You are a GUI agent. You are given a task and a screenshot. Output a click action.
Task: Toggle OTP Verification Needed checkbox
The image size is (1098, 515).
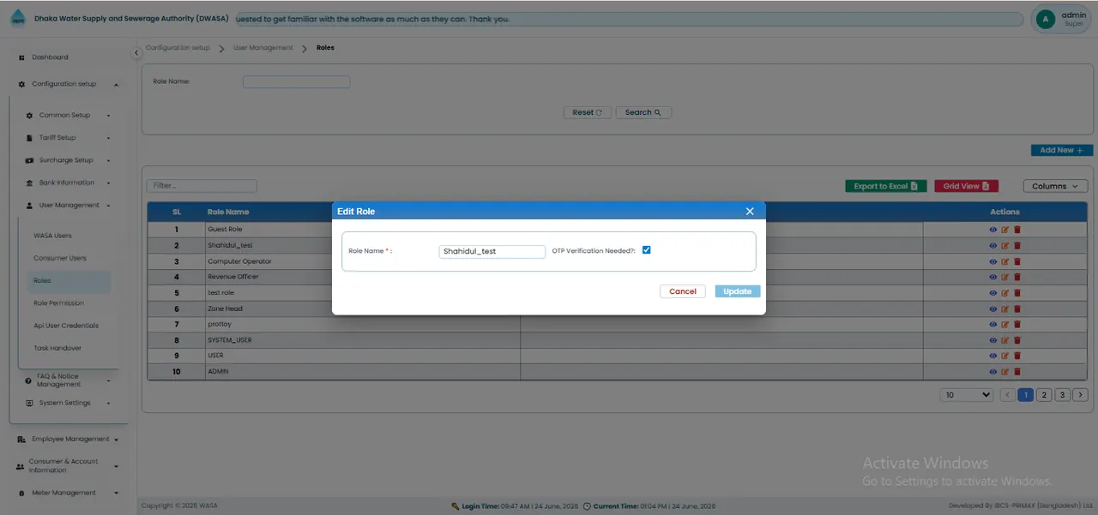coord(647,250)
